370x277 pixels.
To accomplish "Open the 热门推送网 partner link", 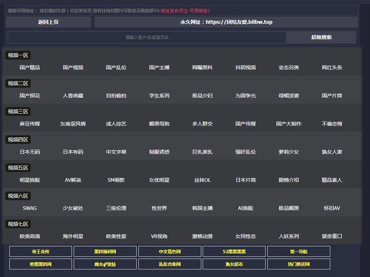I will 298,264.
